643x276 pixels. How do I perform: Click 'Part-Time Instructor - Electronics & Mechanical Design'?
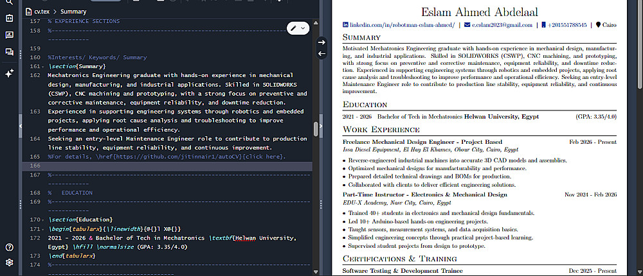pyautogui.click(x=425, y=195)
